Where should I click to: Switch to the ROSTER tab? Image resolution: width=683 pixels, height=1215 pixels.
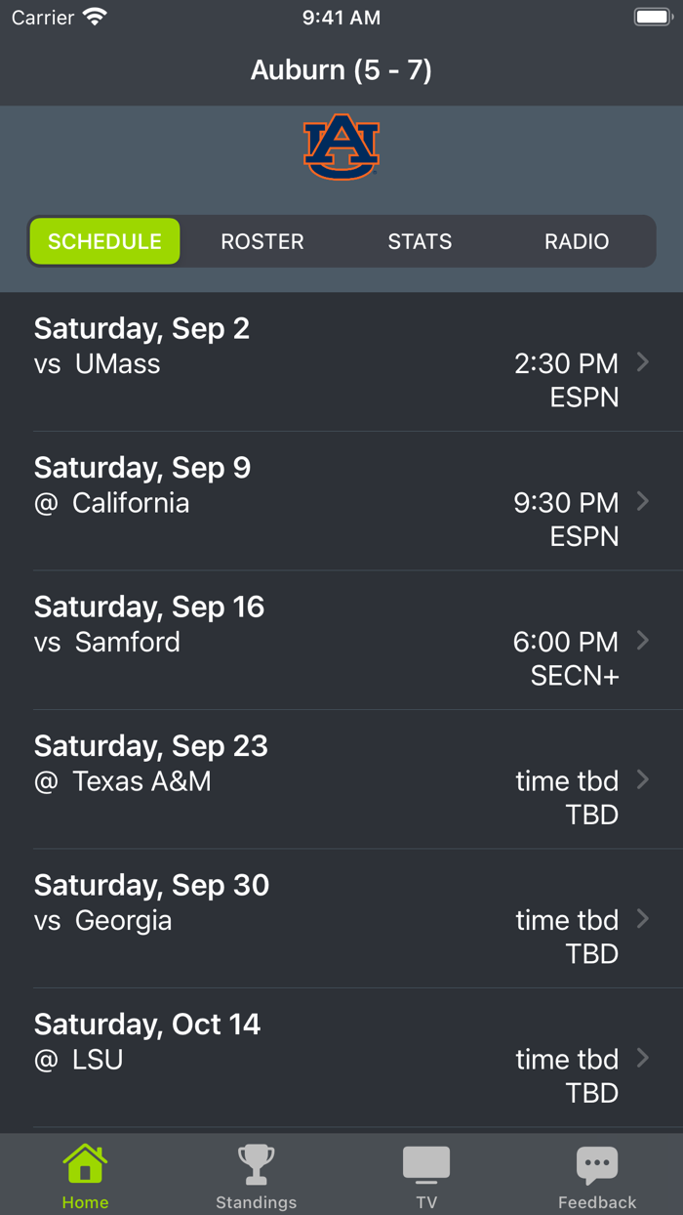coord(261,241)
